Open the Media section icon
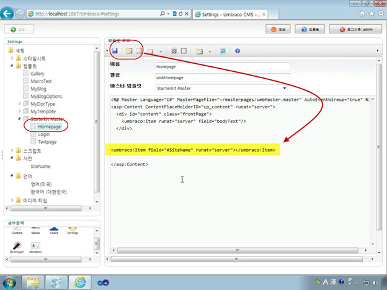This screenshot has height=290, width=387. point(35,231)
